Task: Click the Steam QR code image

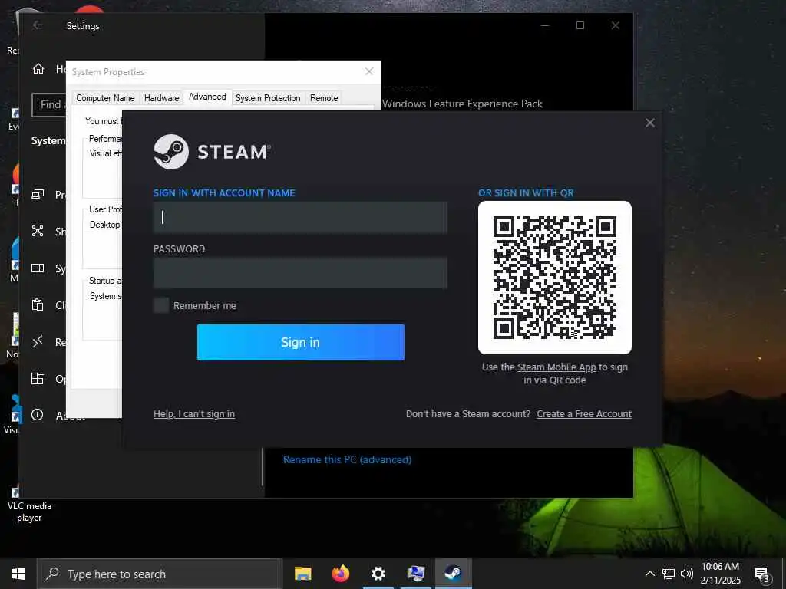Action: pos(554,278)
